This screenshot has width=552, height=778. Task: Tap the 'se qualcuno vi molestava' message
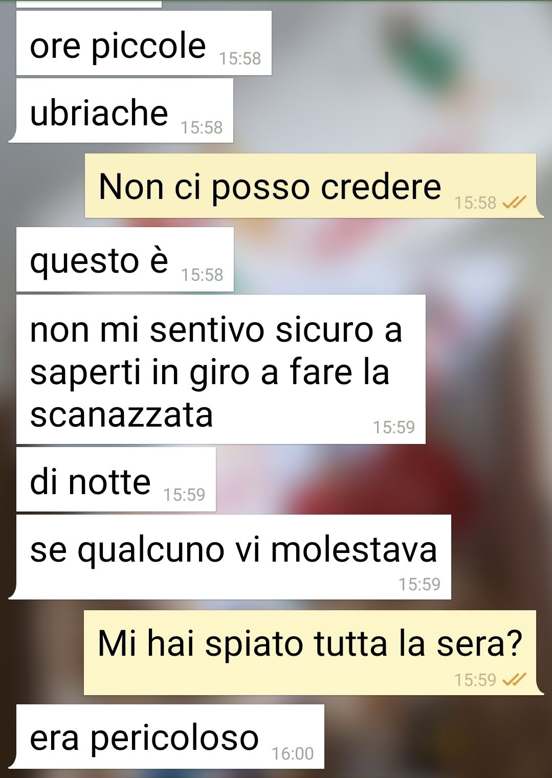[x=234, y=557]
